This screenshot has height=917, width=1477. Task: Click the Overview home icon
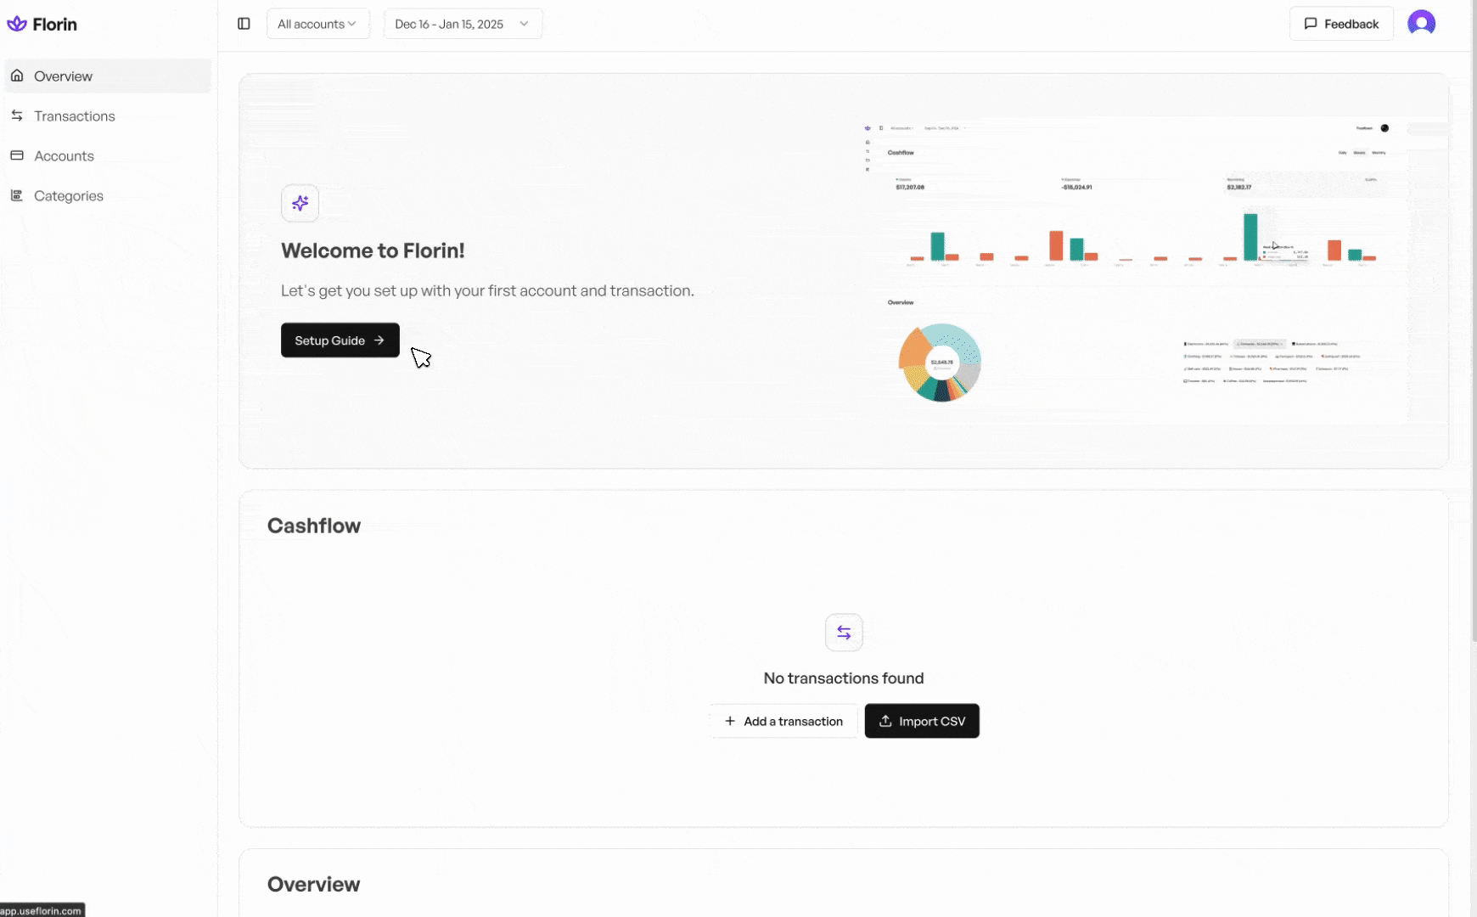point(17,76)
